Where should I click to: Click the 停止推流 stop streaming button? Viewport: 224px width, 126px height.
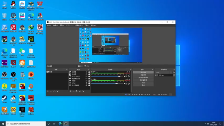[x=143, y=73]
